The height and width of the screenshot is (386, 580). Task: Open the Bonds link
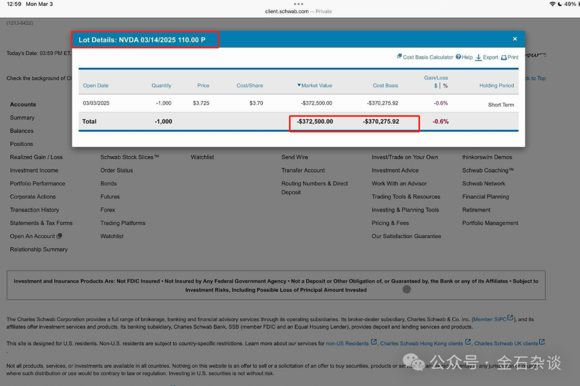click(108, 183)
